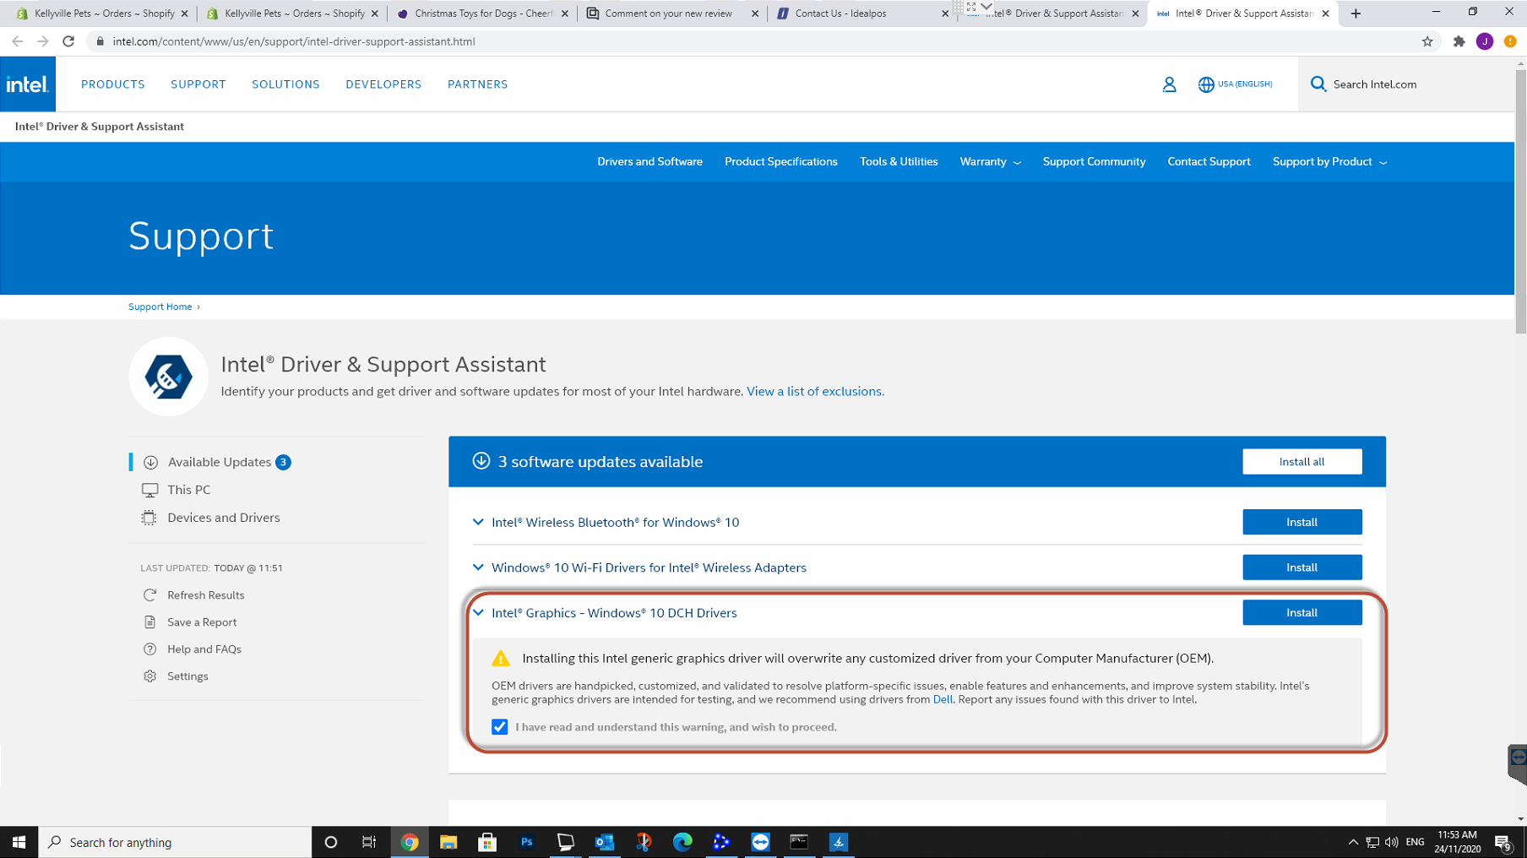Click the Save a Report document icon
Screen dimensions: 1527x858
[x=149, y=622]
